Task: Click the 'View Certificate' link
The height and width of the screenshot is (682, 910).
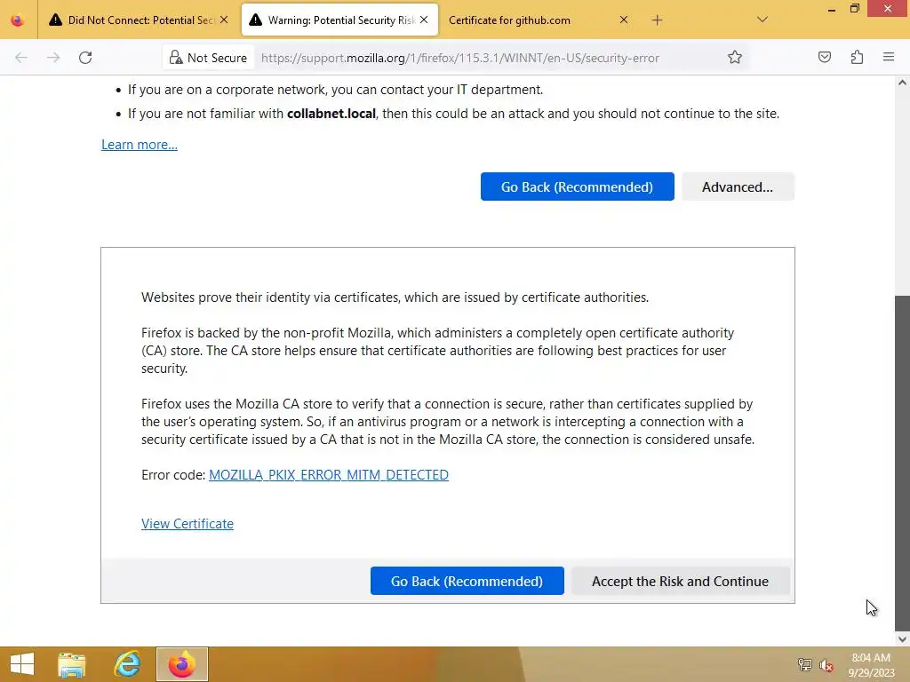Action: (x=188, y=524)
